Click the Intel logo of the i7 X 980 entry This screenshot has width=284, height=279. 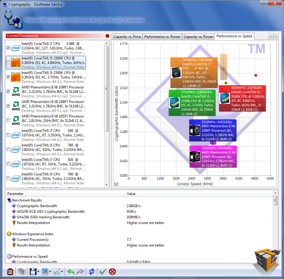tap(16, 48)
